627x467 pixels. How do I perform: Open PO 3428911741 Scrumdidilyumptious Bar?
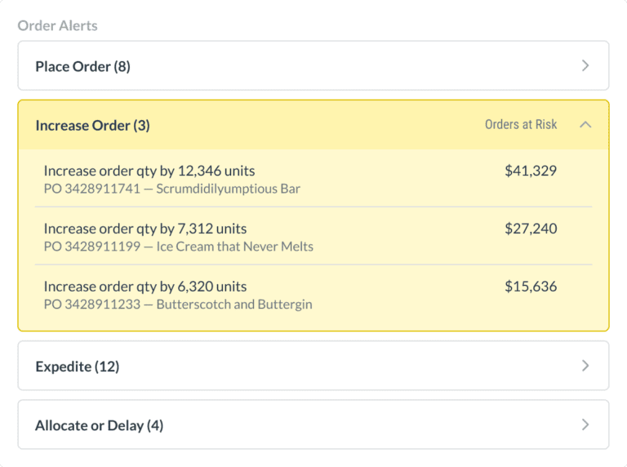pyautogui.click(x=172, y=189)
